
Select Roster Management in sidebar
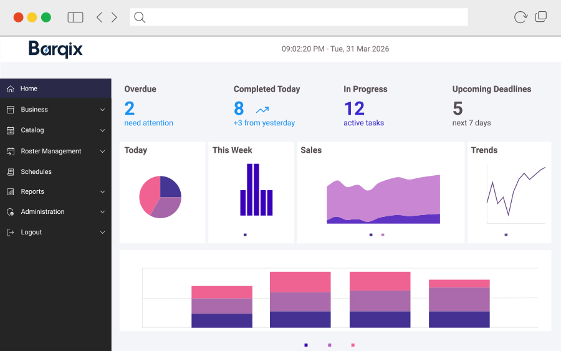[51, 151]
